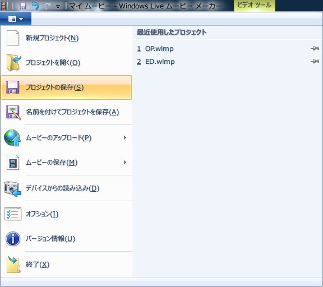
Task: Click the blank page icon for 新規プロジェクト
Action: coord(13,38)
